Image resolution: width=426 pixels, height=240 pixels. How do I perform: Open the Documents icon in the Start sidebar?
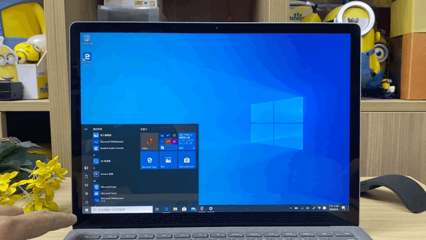pos(86,177)
